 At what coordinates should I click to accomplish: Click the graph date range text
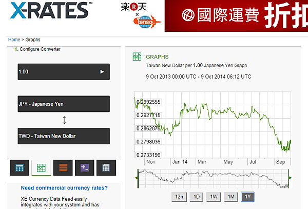[x=198, y=77]
